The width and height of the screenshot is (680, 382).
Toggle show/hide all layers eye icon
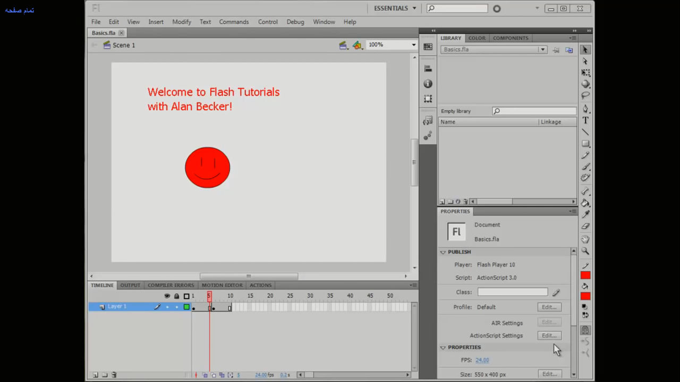coord(167,296)
